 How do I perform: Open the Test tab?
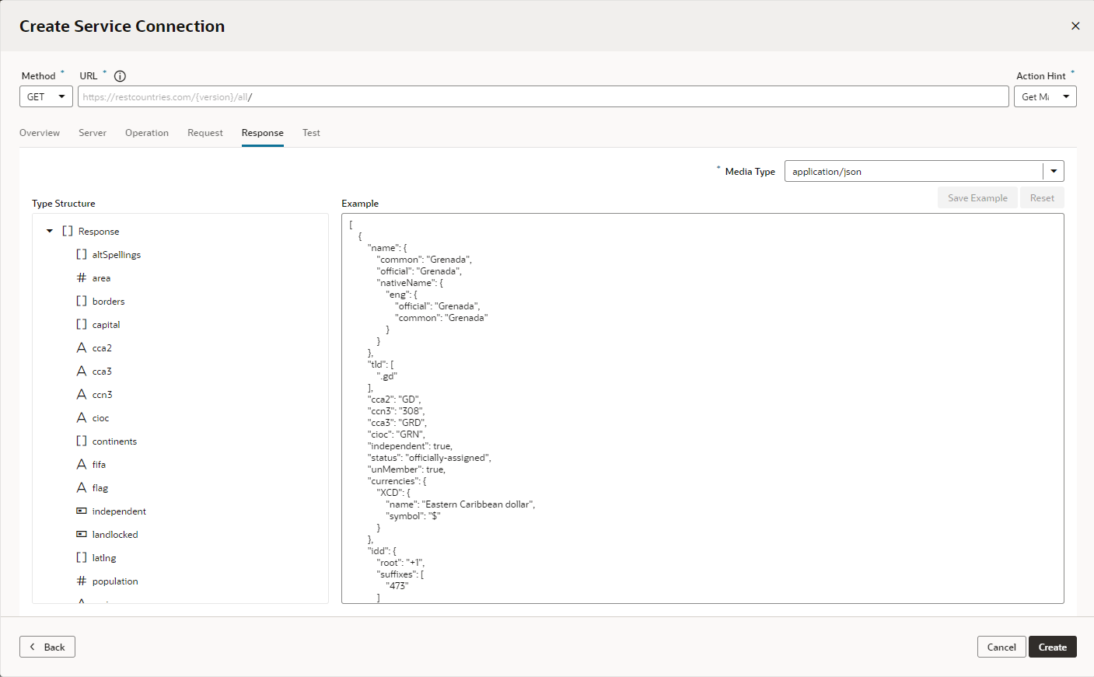311,133
